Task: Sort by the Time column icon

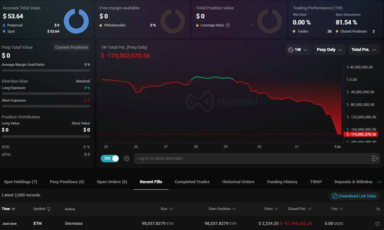Action: pyautogui.click(x=14, y=209)
